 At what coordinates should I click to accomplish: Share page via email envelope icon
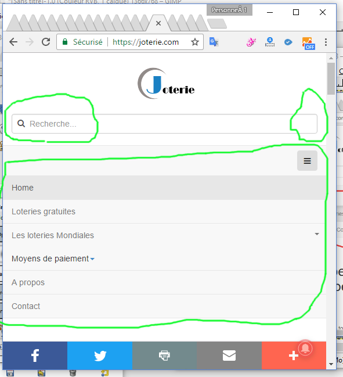coord(229,356)
